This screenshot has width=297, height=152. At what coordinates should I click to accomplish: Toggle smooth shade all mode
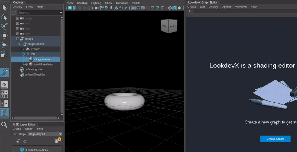point(174,8)
